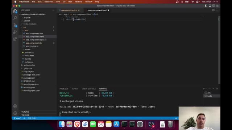
Task: Select the node terminal instance
Action: click(212, 96)
